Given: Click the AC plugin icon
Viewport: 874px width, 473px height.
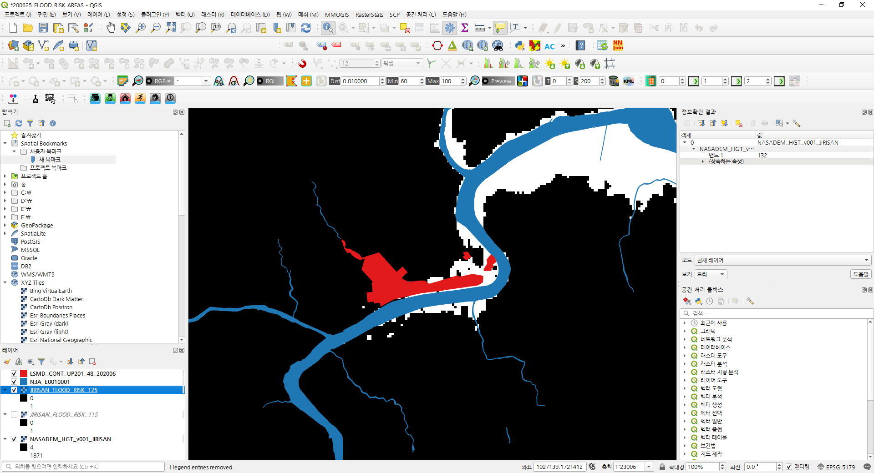Looking at the screenshot, I should tap(549, 46).
